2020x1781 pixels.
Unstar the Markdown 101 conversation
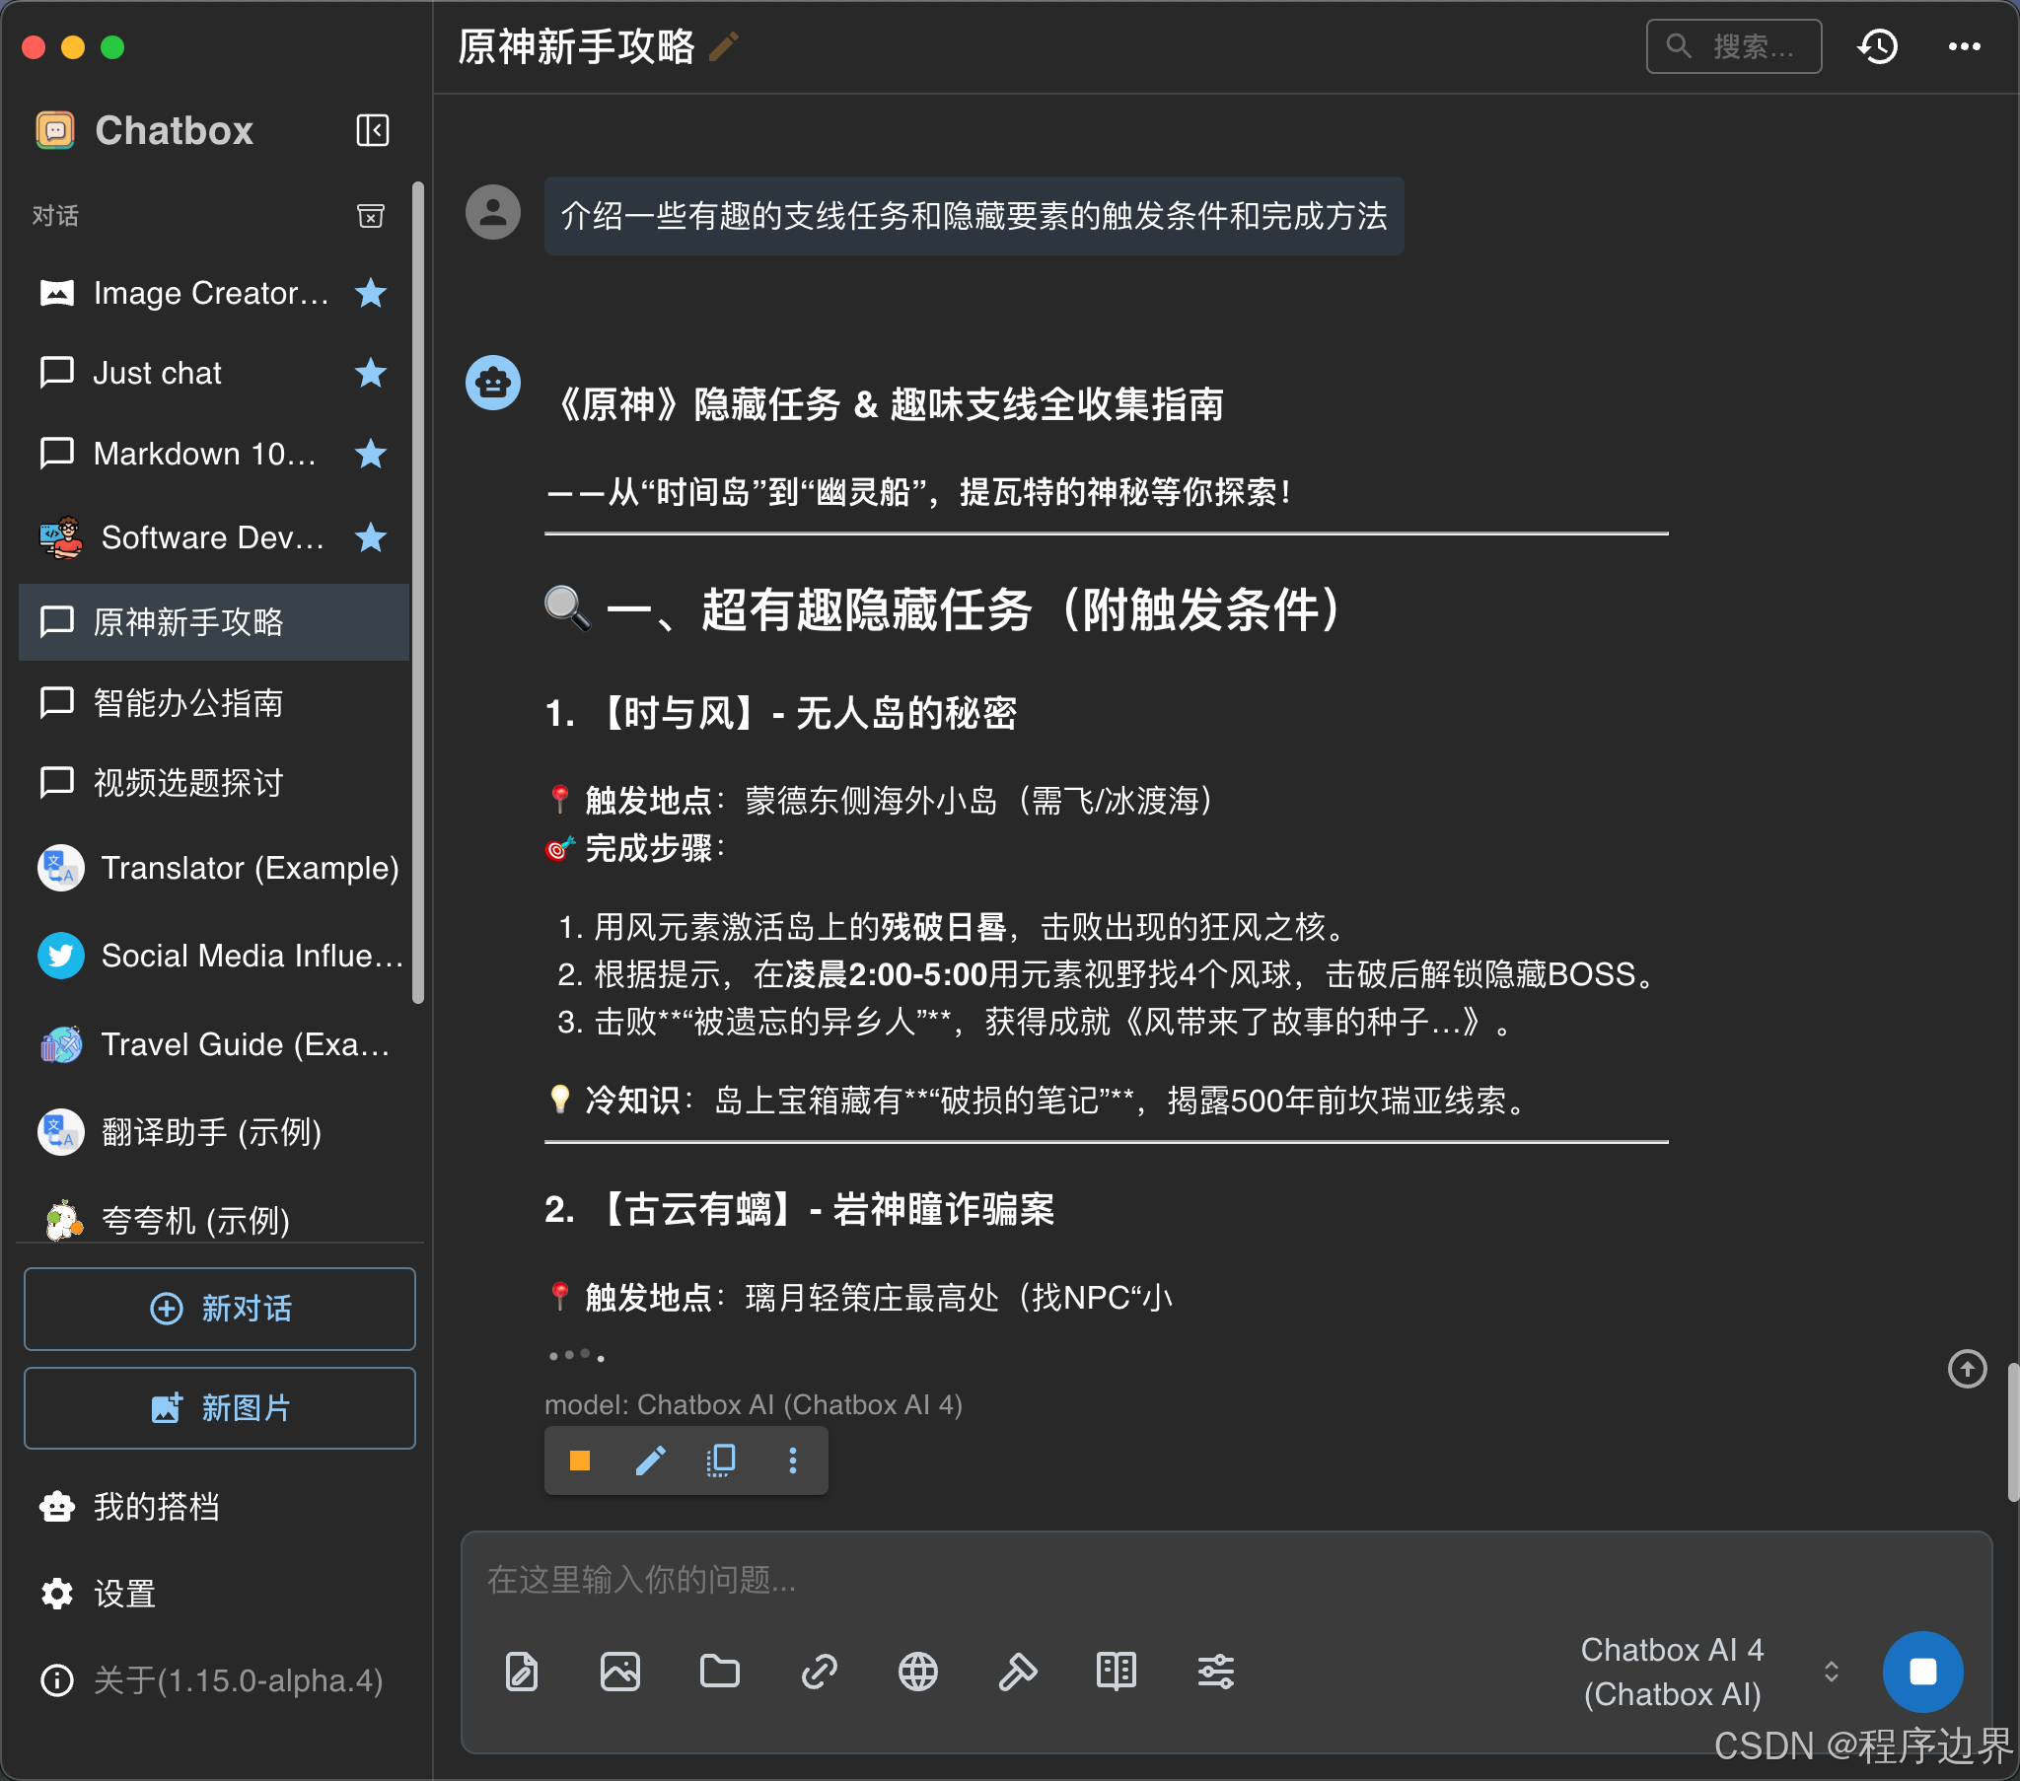click(x=371, y=454)
